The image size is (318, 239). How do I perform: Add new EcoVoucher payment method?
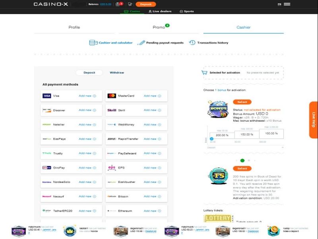point(152,182)
